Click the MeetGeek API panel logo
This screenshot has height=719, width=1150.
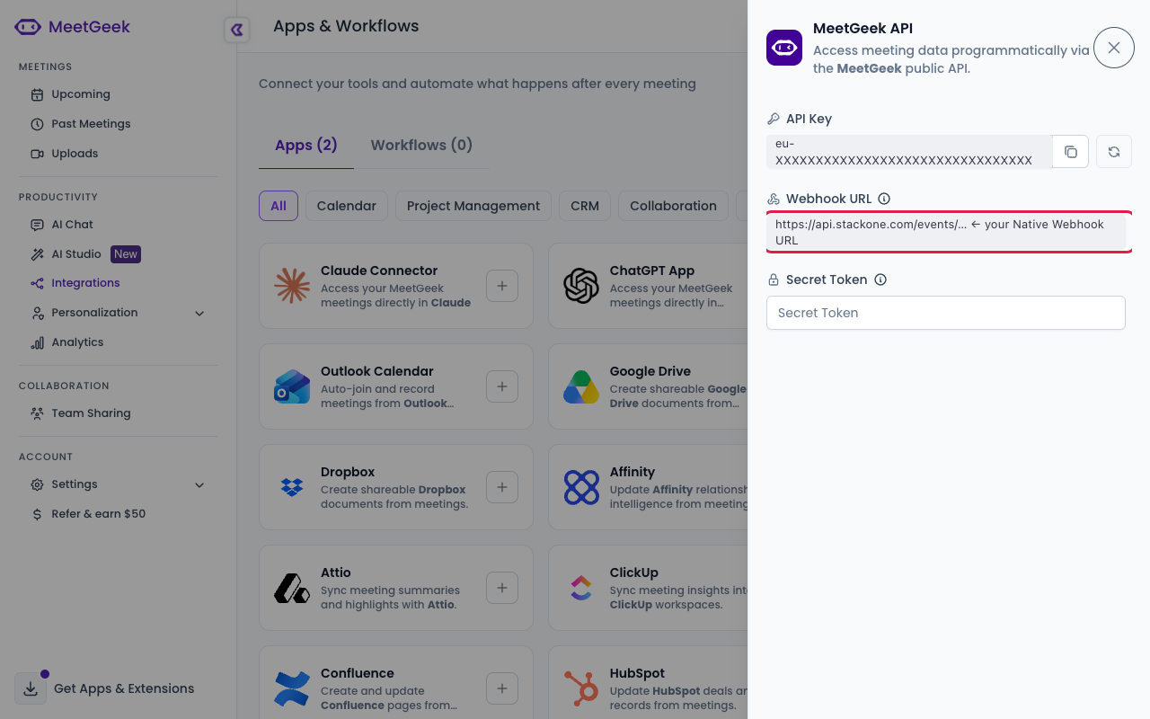(x=784, y=48)
